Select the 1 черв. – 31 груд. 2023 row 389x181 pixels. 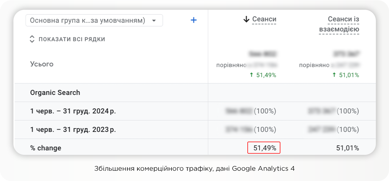point(73,130)
